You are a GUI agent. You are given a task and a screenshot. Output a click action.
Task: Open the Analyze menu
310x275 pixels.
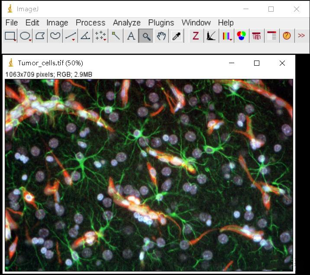126,22
